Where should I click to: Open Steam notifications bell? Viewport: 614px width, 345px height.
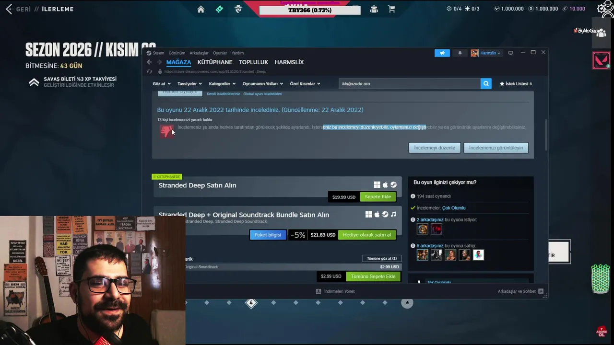click(x=460, y=53)
